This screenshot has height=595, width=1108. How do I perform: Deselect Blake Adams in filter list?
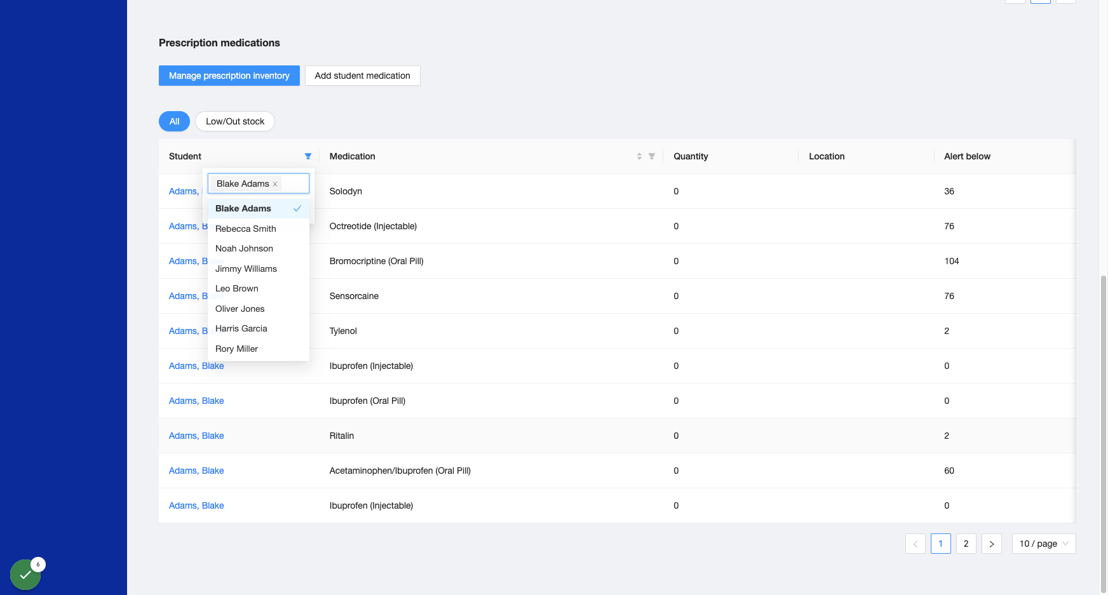(x=259, y=208)
